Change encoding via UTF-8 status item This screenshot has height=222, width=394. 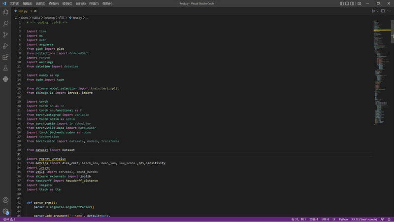[325, 219]
